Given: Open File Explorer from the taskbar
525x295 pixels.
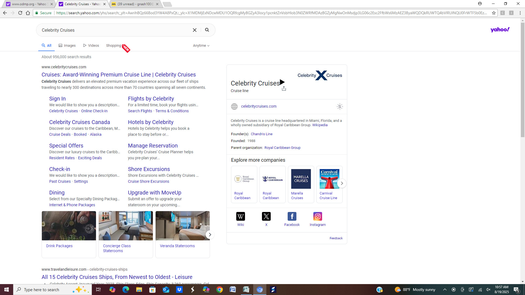Looking at the screenshot, I should (139, 290).
